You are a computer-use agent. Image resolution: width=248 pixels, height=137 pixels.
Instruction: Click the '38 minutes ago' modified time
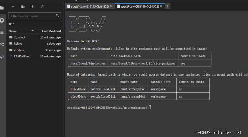(x=50, y=56)
